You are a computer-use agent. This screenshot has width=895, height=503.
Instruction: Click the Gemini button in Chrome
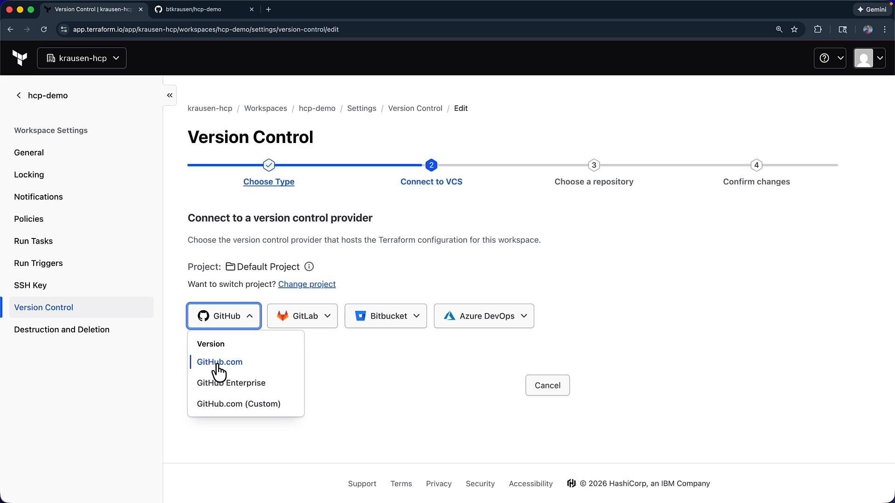(872, 9)
